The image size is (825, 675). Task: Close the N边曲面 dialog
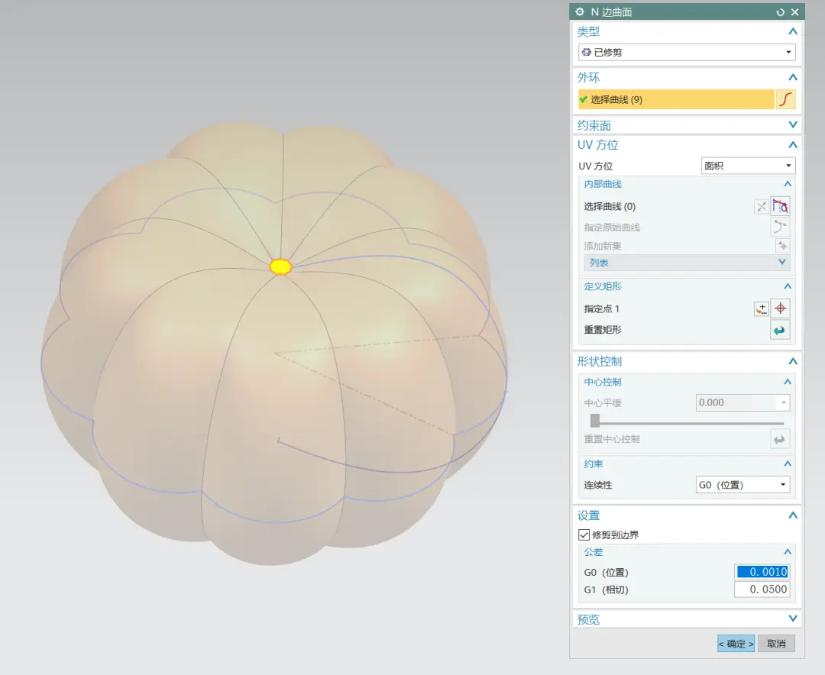pos(795,11)
